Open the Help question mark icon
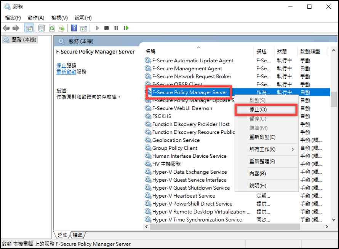The height and width of the screenshot is (249, 339). (x=74, y=28)
